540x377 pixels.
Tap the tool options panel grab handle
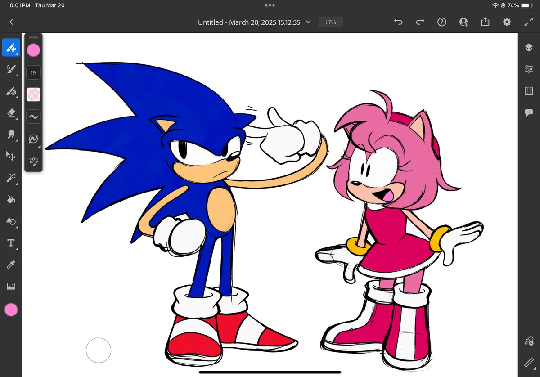(33, 37)
